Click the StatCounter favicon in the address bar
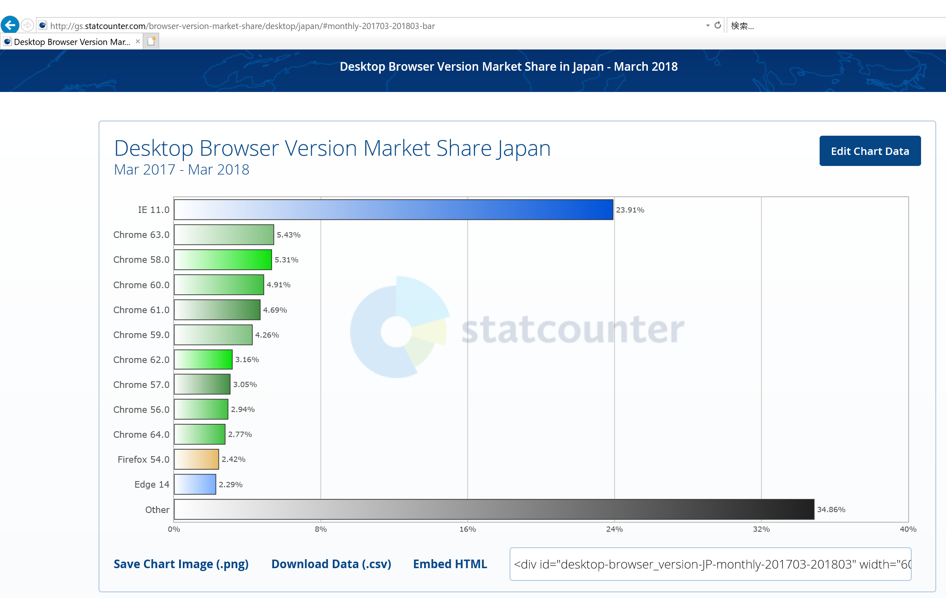946x598 pixels. pos(43,25)
